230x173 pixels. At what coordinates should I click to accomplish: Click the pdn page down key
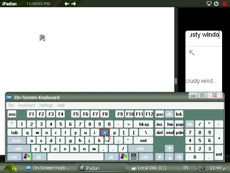pos(179,133)
